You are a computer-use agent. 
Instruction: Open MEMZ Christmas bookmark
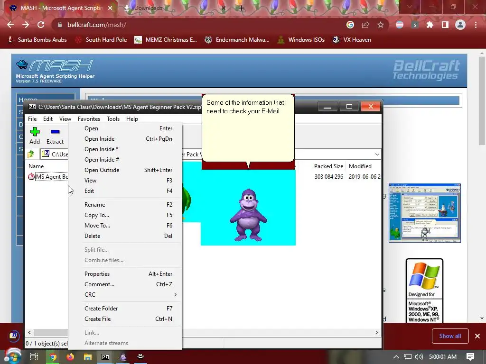[x=166, y=40]
